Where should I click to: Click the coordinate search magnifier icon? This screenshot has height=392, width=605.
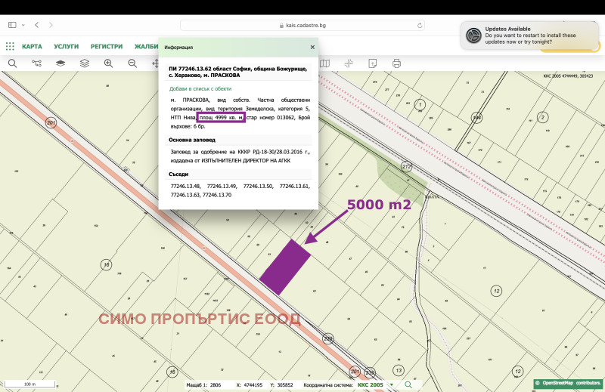[408, 384]
